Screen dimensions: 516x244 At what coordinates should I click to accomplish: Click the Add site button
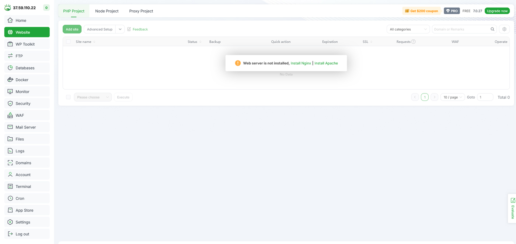tap(72, 29)
